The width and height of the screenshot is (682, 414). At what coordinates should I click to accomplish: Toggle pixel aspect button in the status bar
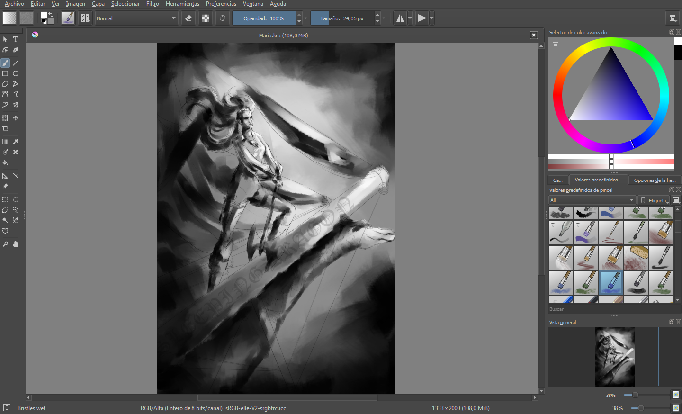coord(676,408)
